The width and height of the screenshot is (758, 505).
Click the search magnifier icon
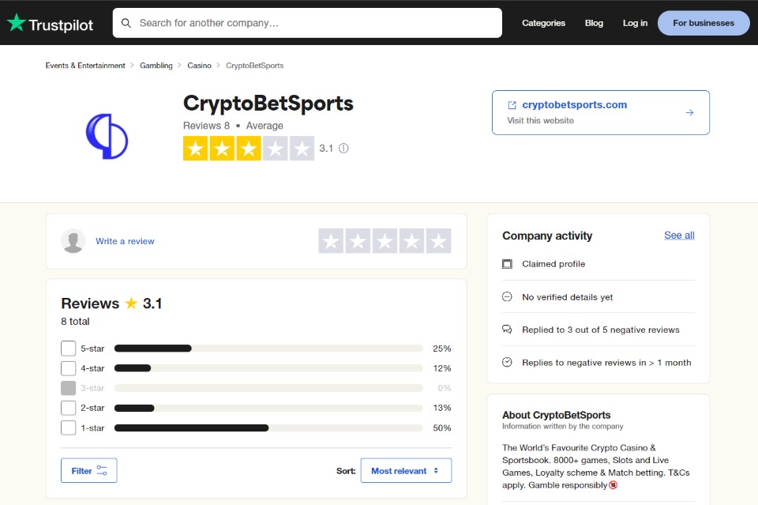(x=127, y=23)
